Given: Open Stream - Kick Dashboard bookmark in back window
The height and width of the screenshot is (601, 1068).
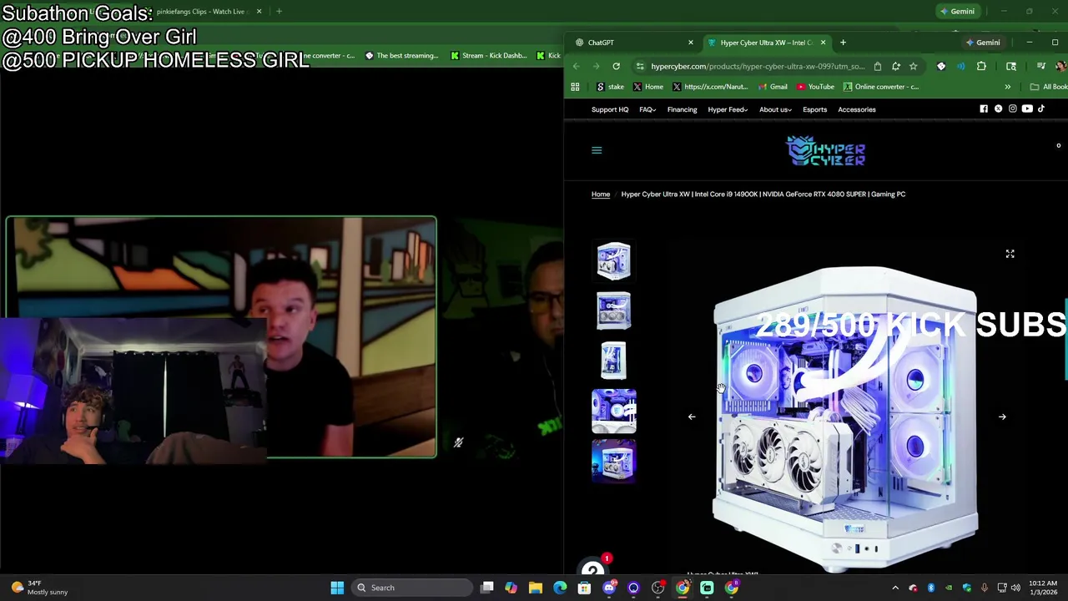Looking at the screenshot, I should (x=489, y=56).
